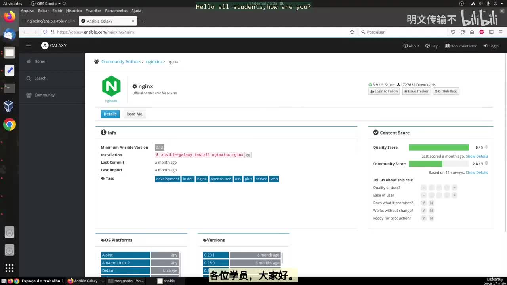The height and width of the screenshot is (285, 507).
Task: Click the Pesquisar search field
Action: [x=403, y=32]
